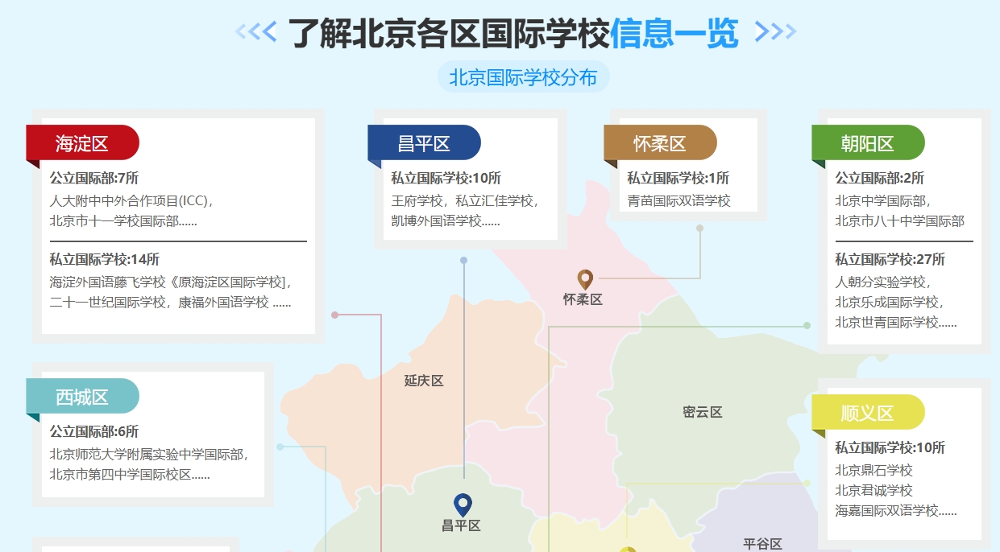Toggle the 西城区 teal ribbon banner
Image resolution: width=1000 pixels, height=552 pixels.
83,396
